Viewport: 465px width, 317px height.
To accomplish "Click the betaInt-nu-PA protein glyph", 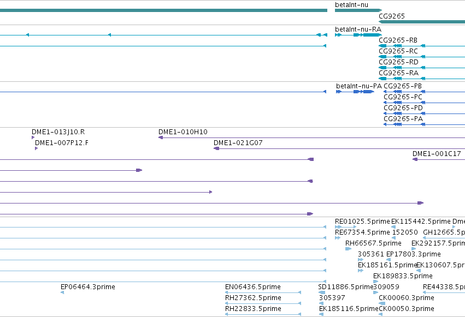I will [x=355, y=92].
